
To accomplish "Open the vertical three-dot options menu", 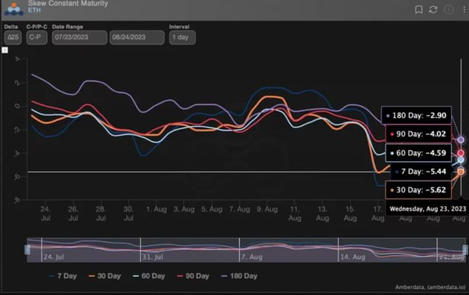I will pyautogui.click(x=464, y=10).
